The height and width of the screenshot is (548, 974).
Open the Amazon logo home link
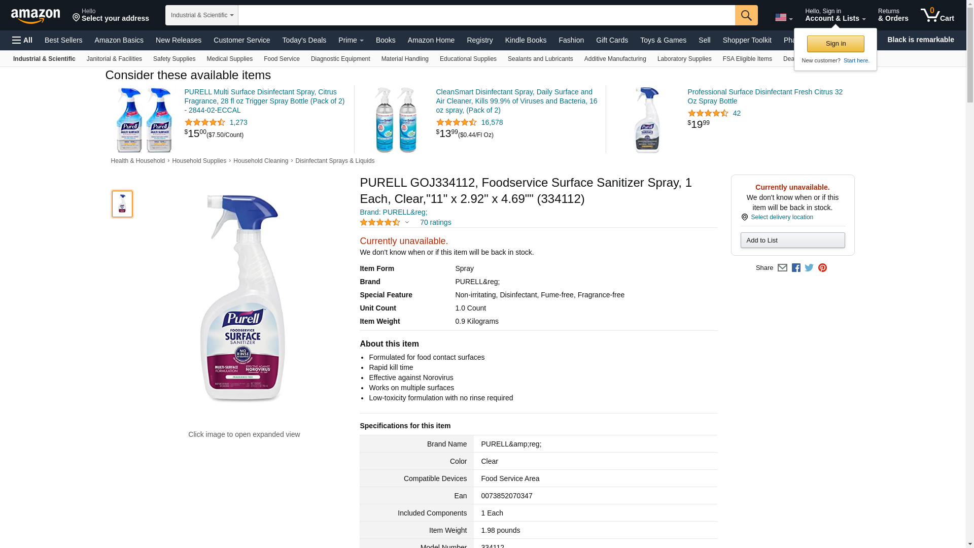(x=36, y=16)
